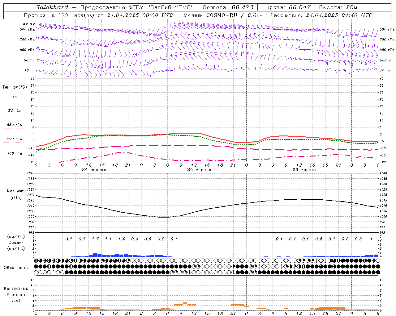Select the "COSMO-RU / 6.6км" model label
Screen dimensions: 396x316
point(235,15)
